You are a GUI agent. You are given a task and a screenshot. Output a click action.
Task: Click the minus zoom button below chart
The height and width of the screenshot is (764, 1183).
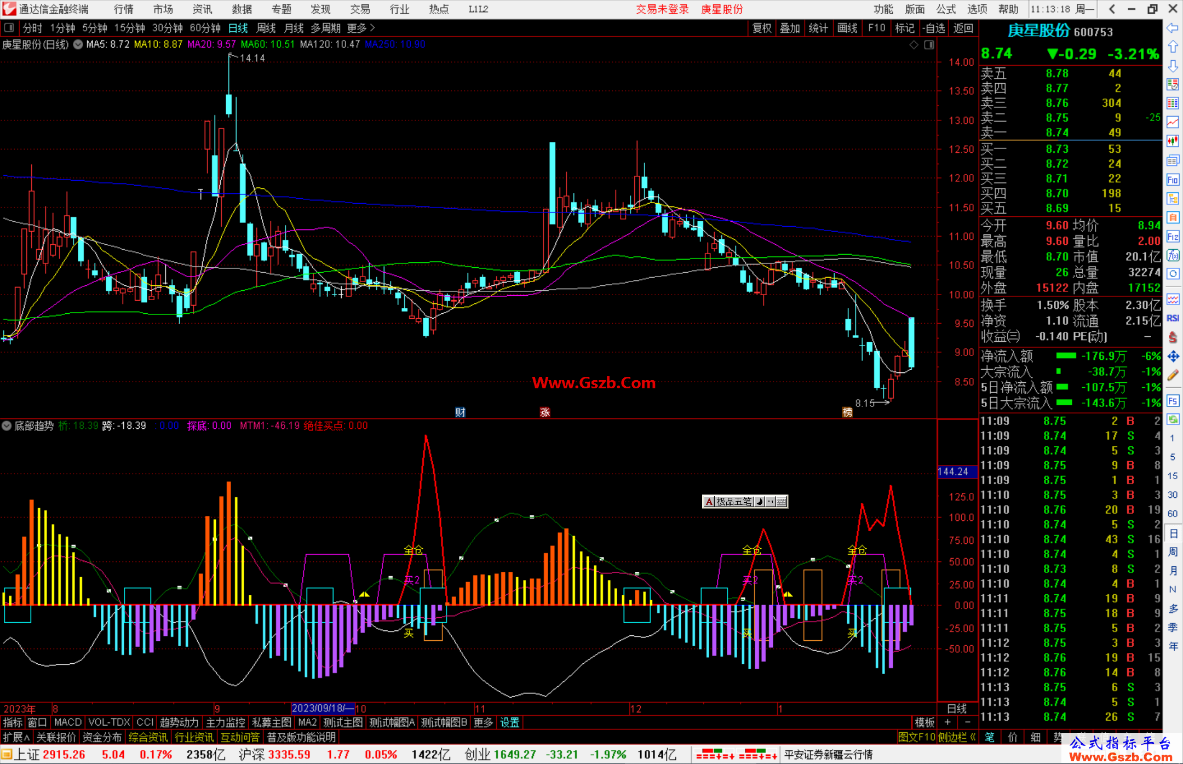(967, 722)
